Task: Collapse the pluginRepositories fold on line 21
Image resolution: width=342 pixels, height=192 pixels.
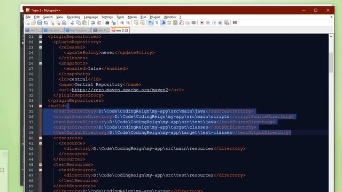Action: click(x=41, y=37)
